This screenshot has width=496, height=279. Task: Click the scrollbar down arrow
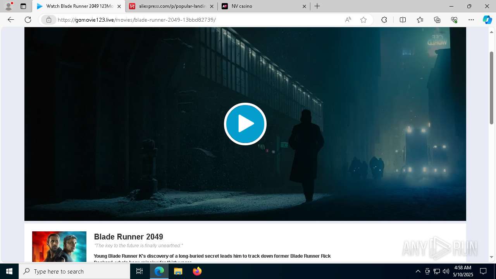coord(491,257)
